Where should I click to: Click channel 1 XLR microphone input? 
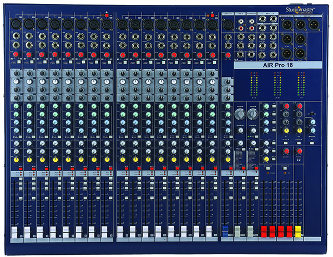click(16, 24)
